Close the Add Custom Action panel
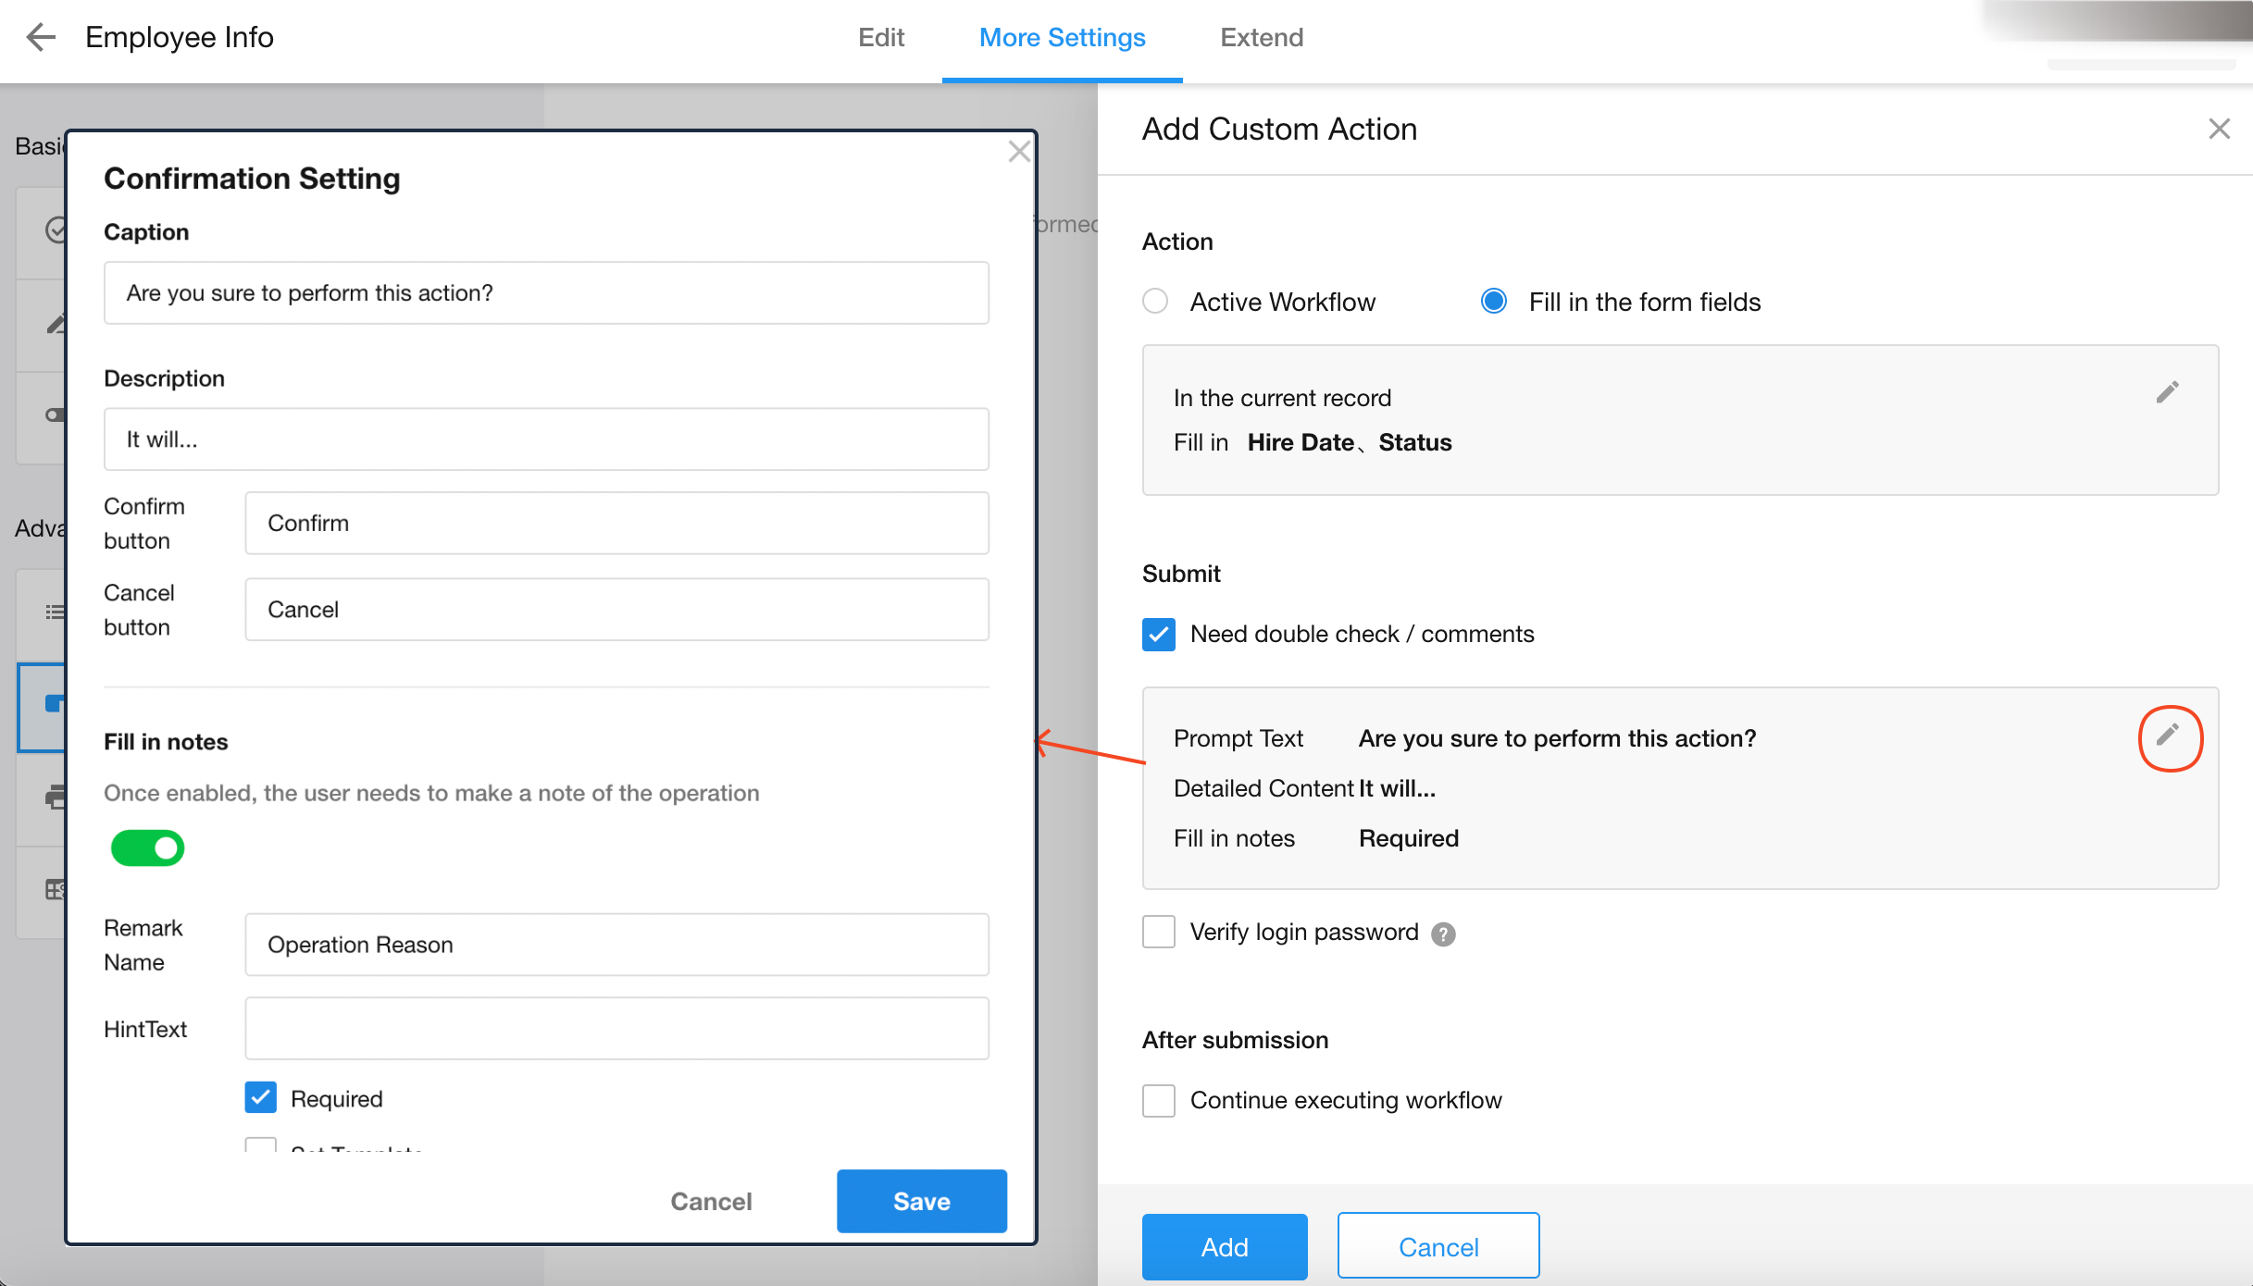The image size is (2253, 1286). click(x=2219, y=129)
